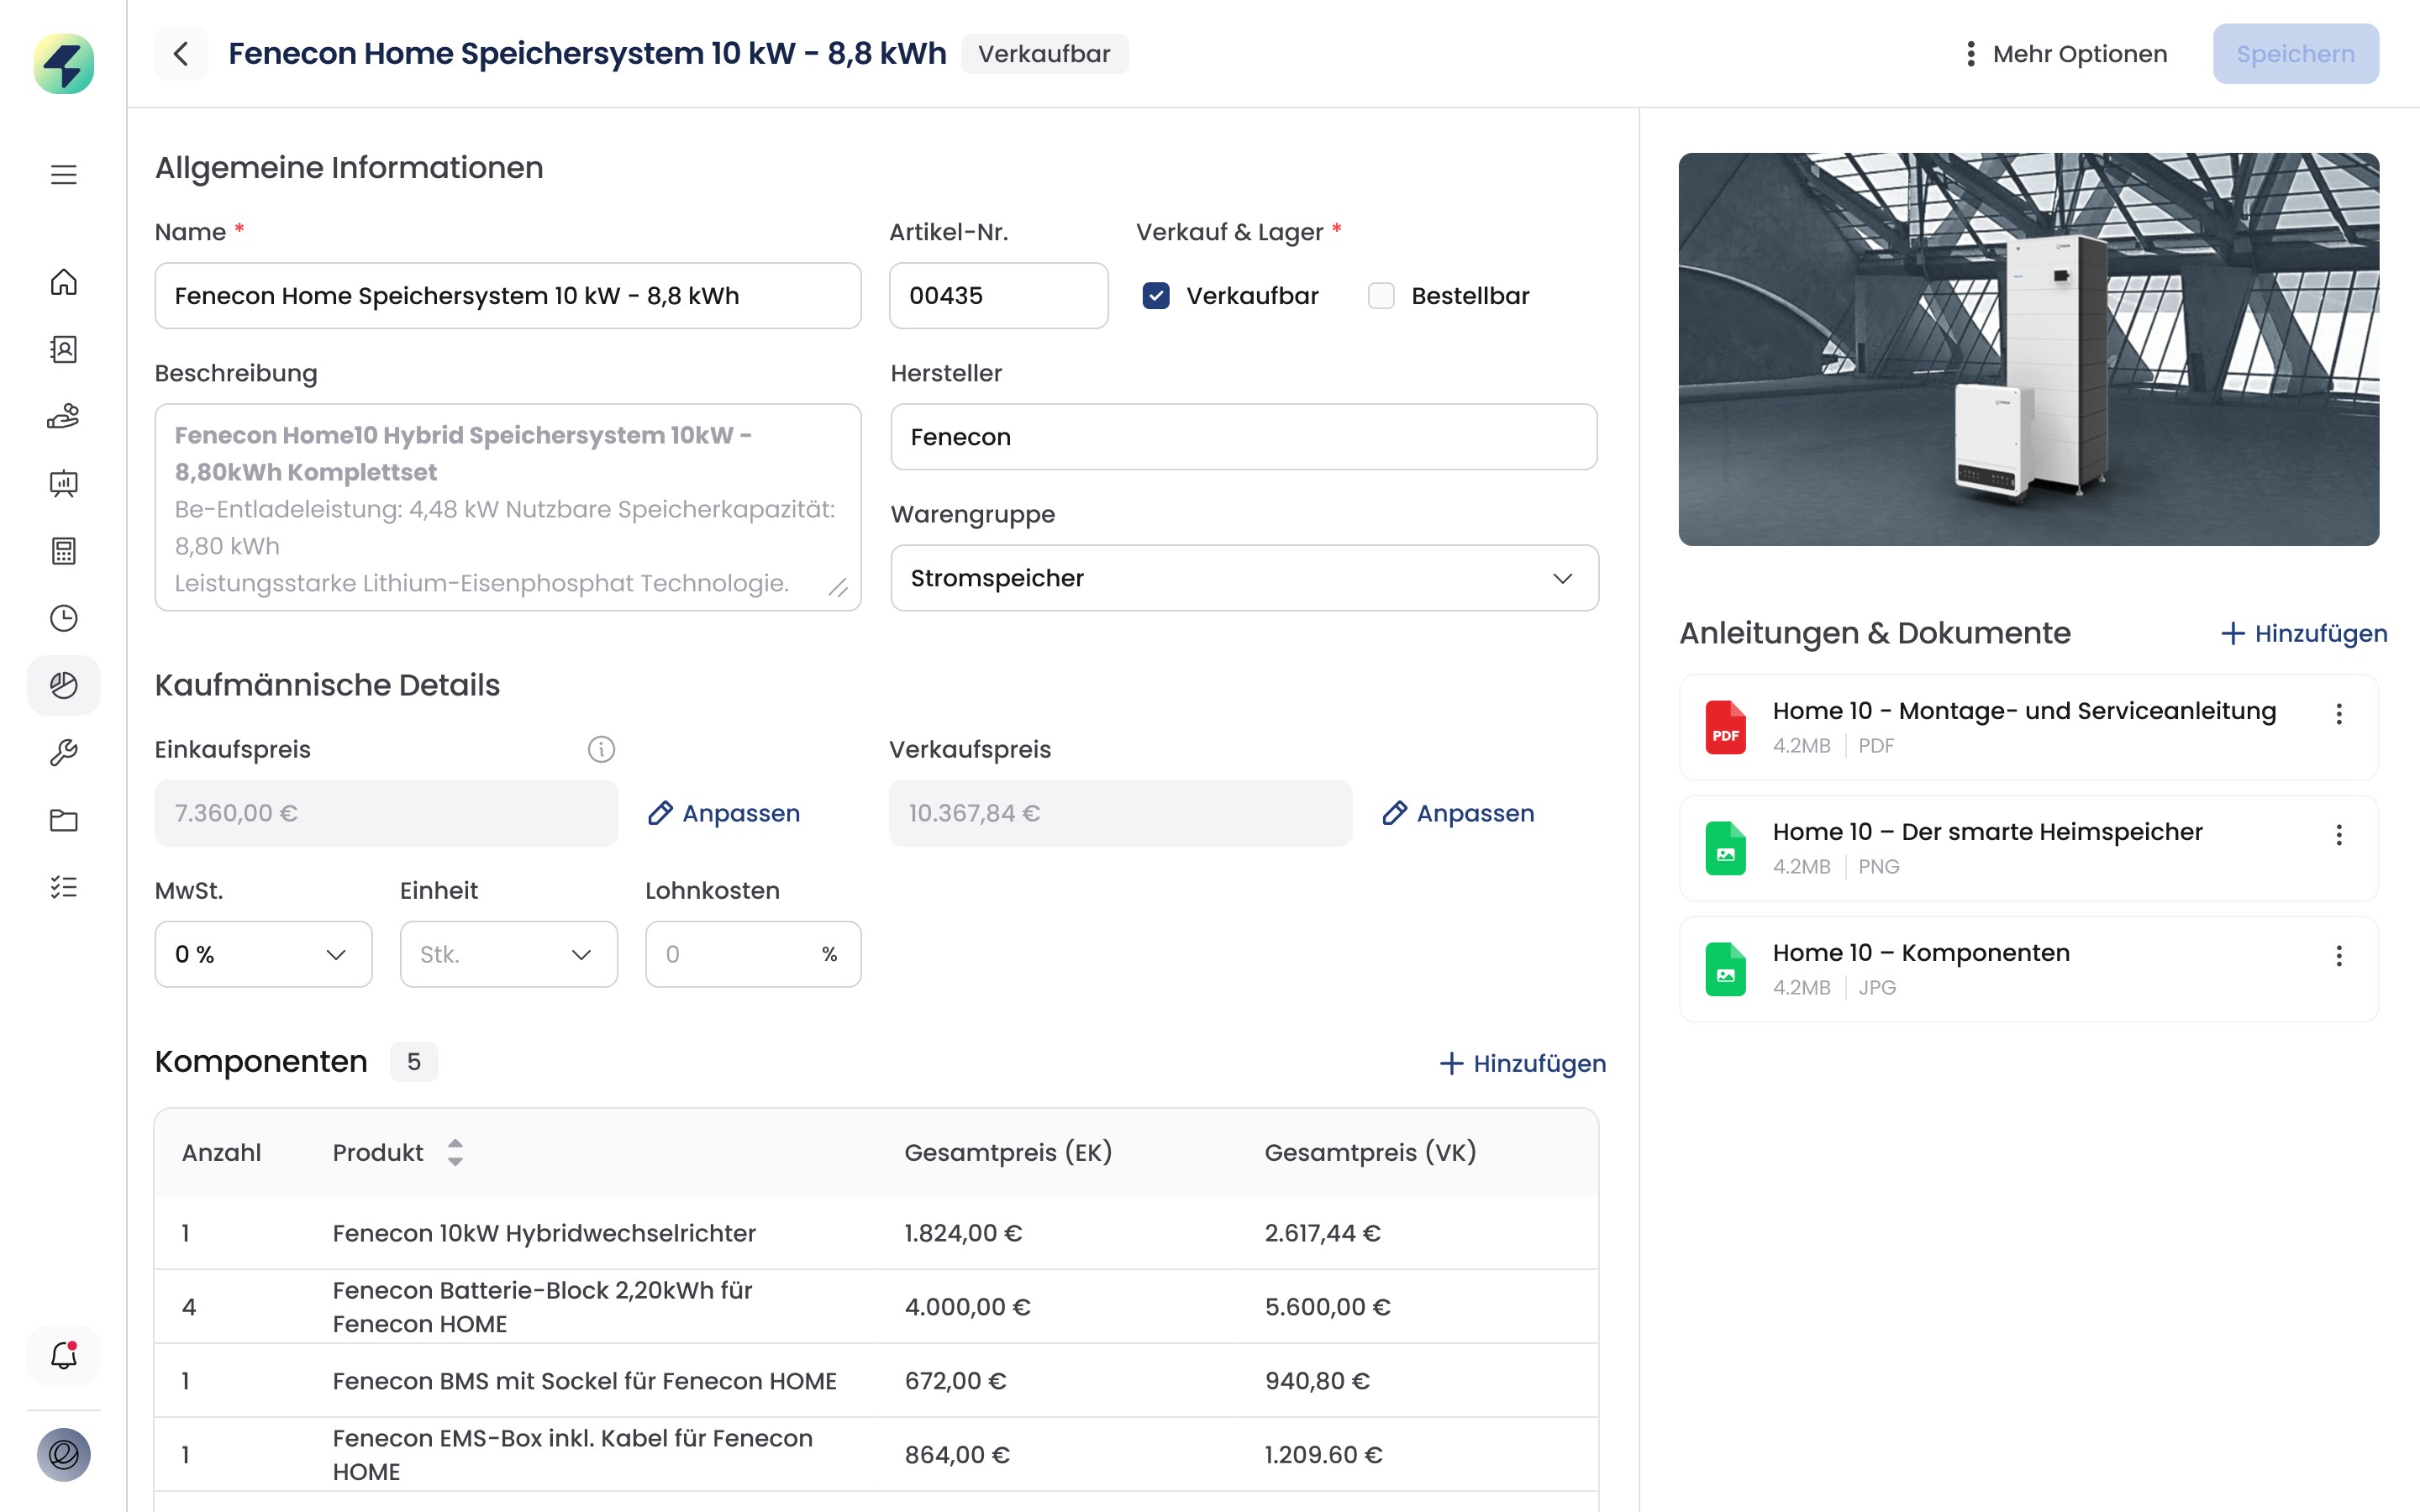The width and height of the screenshot is (2420, 1512).
Task: Click the Artikel-Nr. input field
Action: click(998, 296)
